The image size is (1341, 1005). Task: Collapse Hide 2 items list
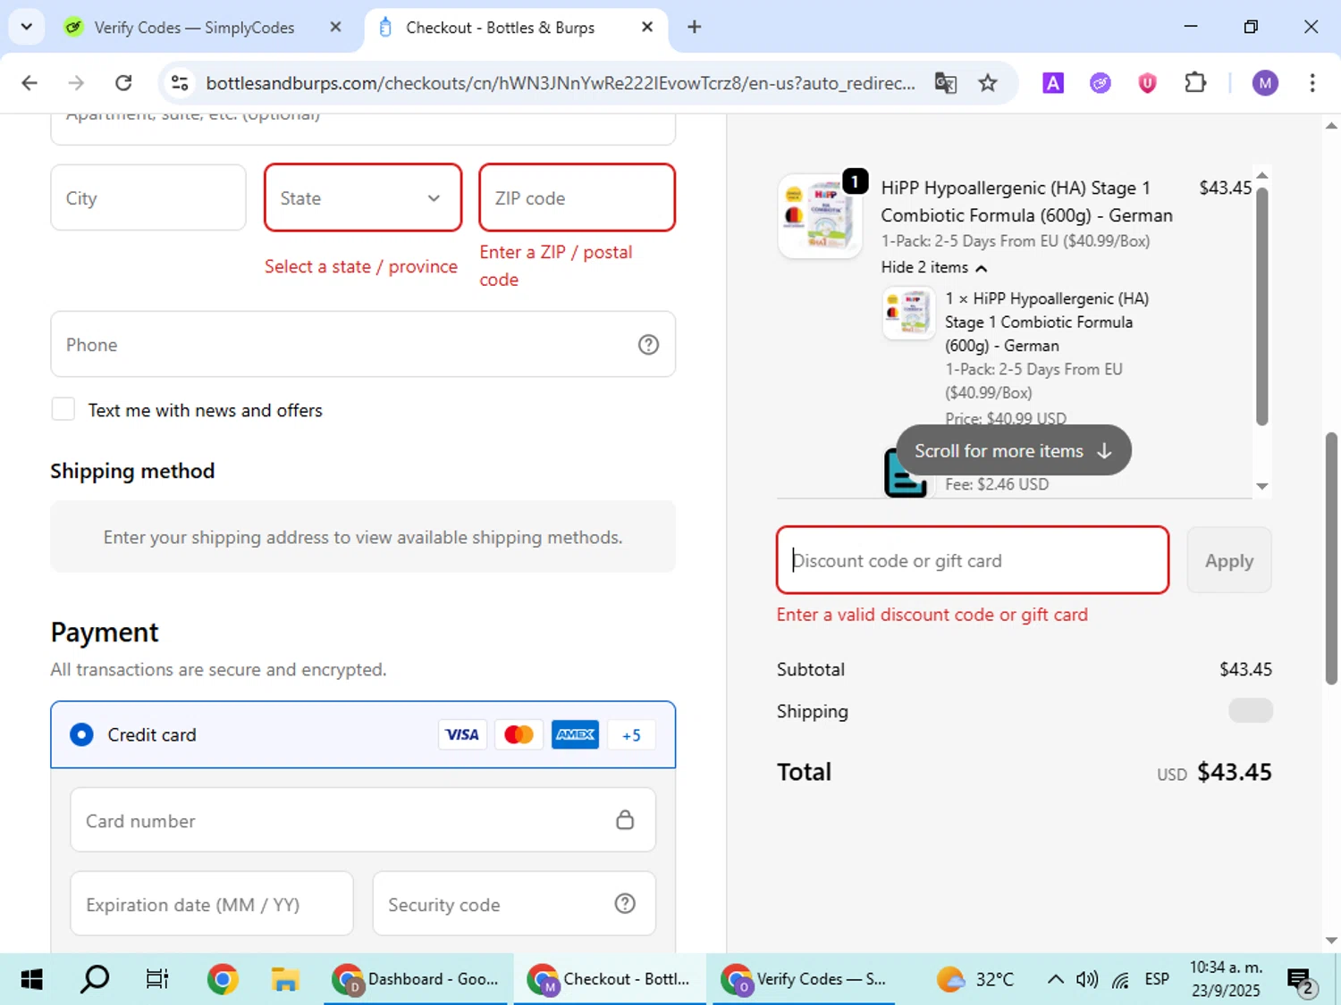933,267
